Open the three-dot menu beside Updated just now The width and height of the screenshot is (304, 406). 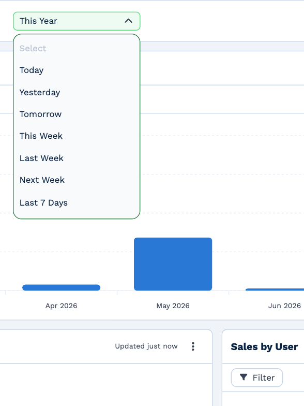[x=193, y=346]
